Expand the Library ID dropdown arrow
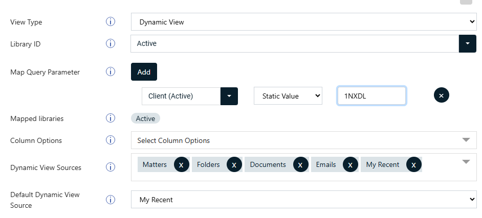The height and width of the screenshot is (218, 482). (468, 43)
